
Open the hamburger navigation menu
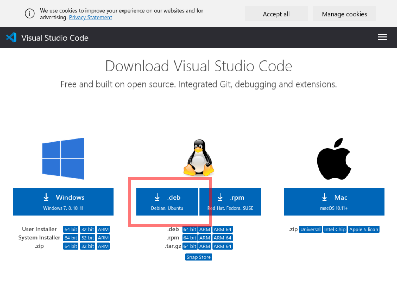click(x=382, y=37)
